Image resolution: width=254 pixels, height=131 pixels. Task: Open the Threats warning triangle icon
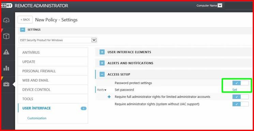pyautogui.click(x=6, y=52)
